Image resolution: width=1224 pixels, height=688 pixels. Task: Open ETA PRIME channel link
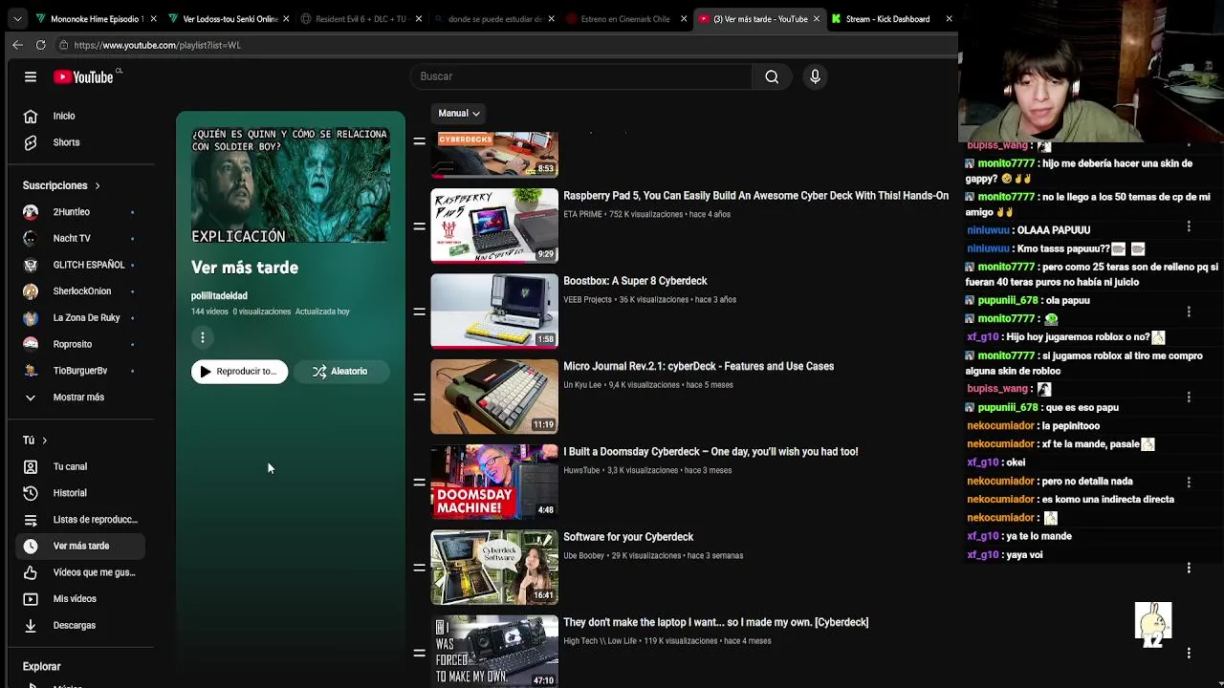[x=582, y=214]
